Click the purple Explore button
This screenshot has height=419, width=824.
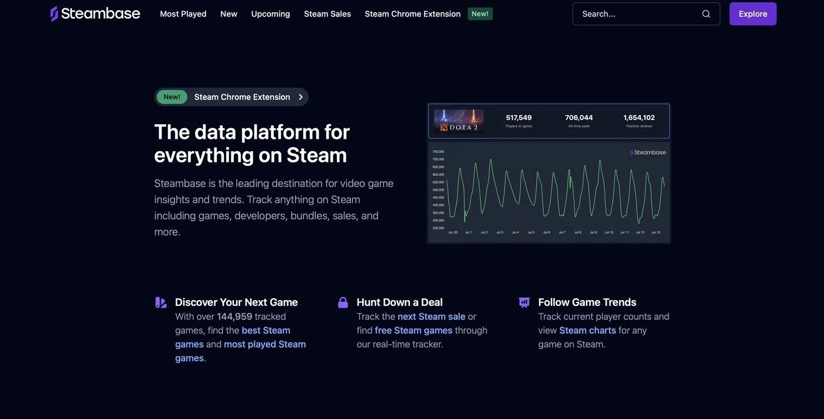pos(753,14)
